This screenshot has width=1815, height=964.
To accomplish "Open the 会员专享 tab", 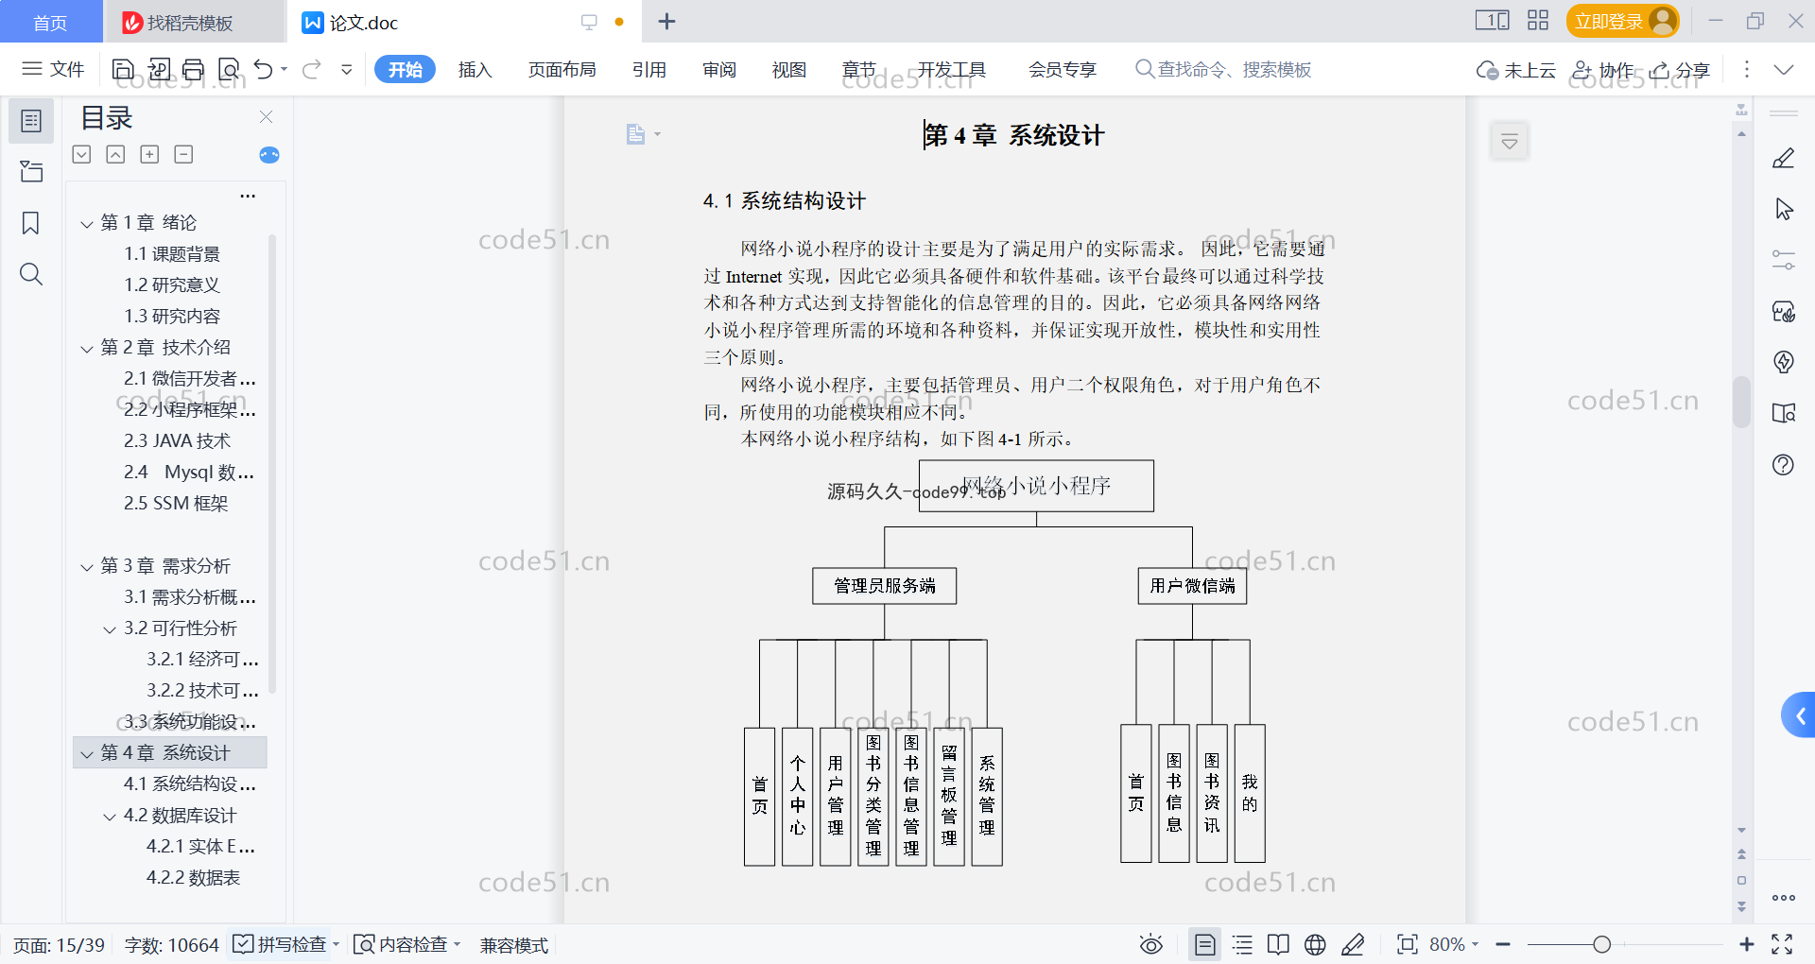I will coord(1063,69).
